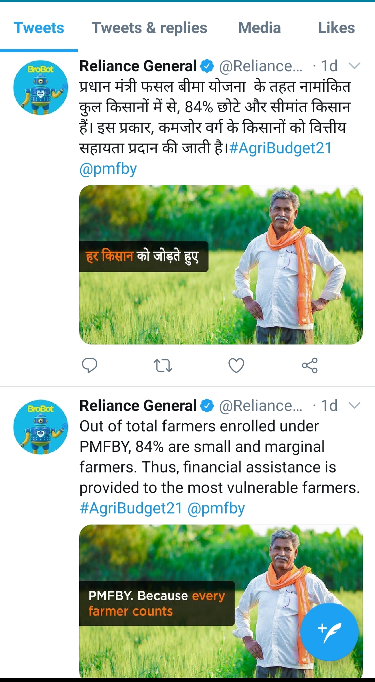This screenshot has width=375, height=682.
Task: Open #AgriBudget21 hashtag in Hindi tweet
Action: coord(280,148)
